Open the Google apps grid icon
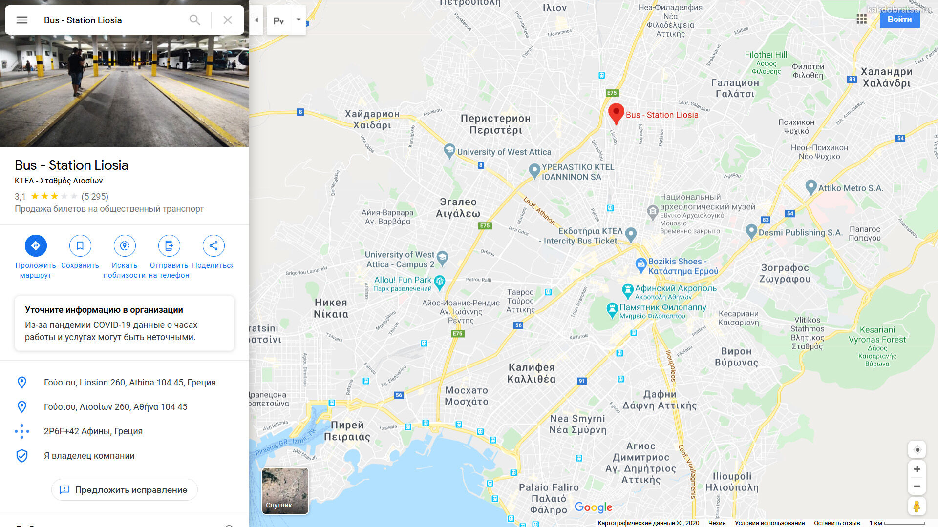Screen dimensions: 938x527 [x=862, y=19]
